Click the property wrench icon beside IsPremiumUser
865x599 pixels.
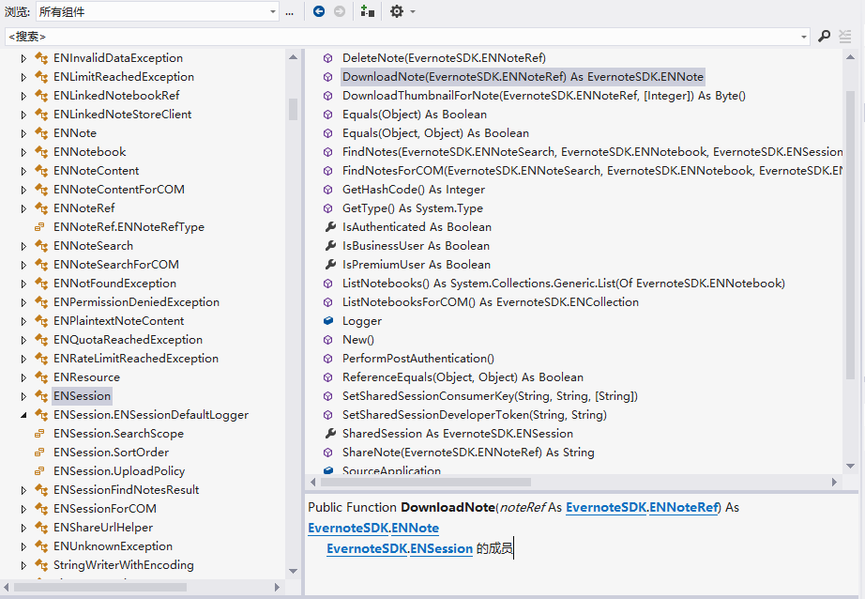[330, 265]
